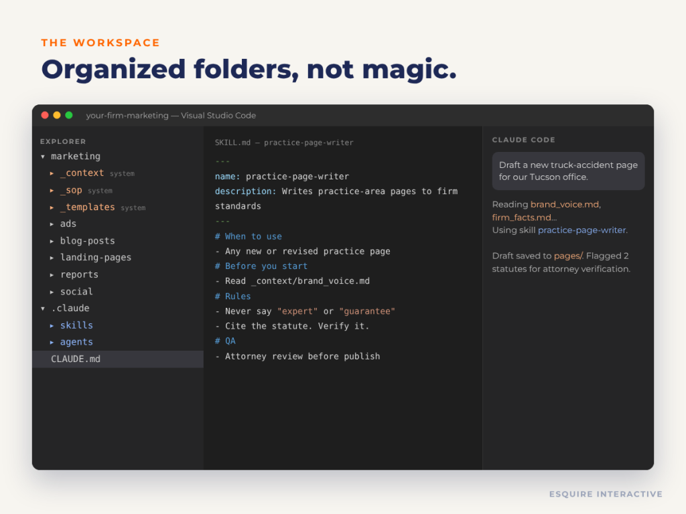
Task: Collapse the marketing folder arrow
Action: coord(43,157)
